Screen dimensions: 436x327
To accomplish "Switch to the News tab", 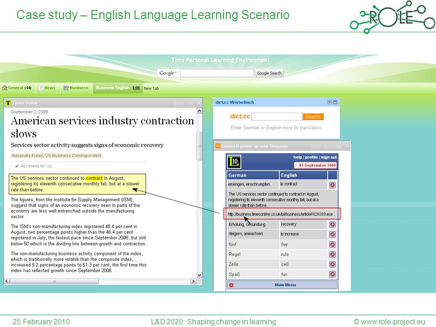I will point(47,88).
